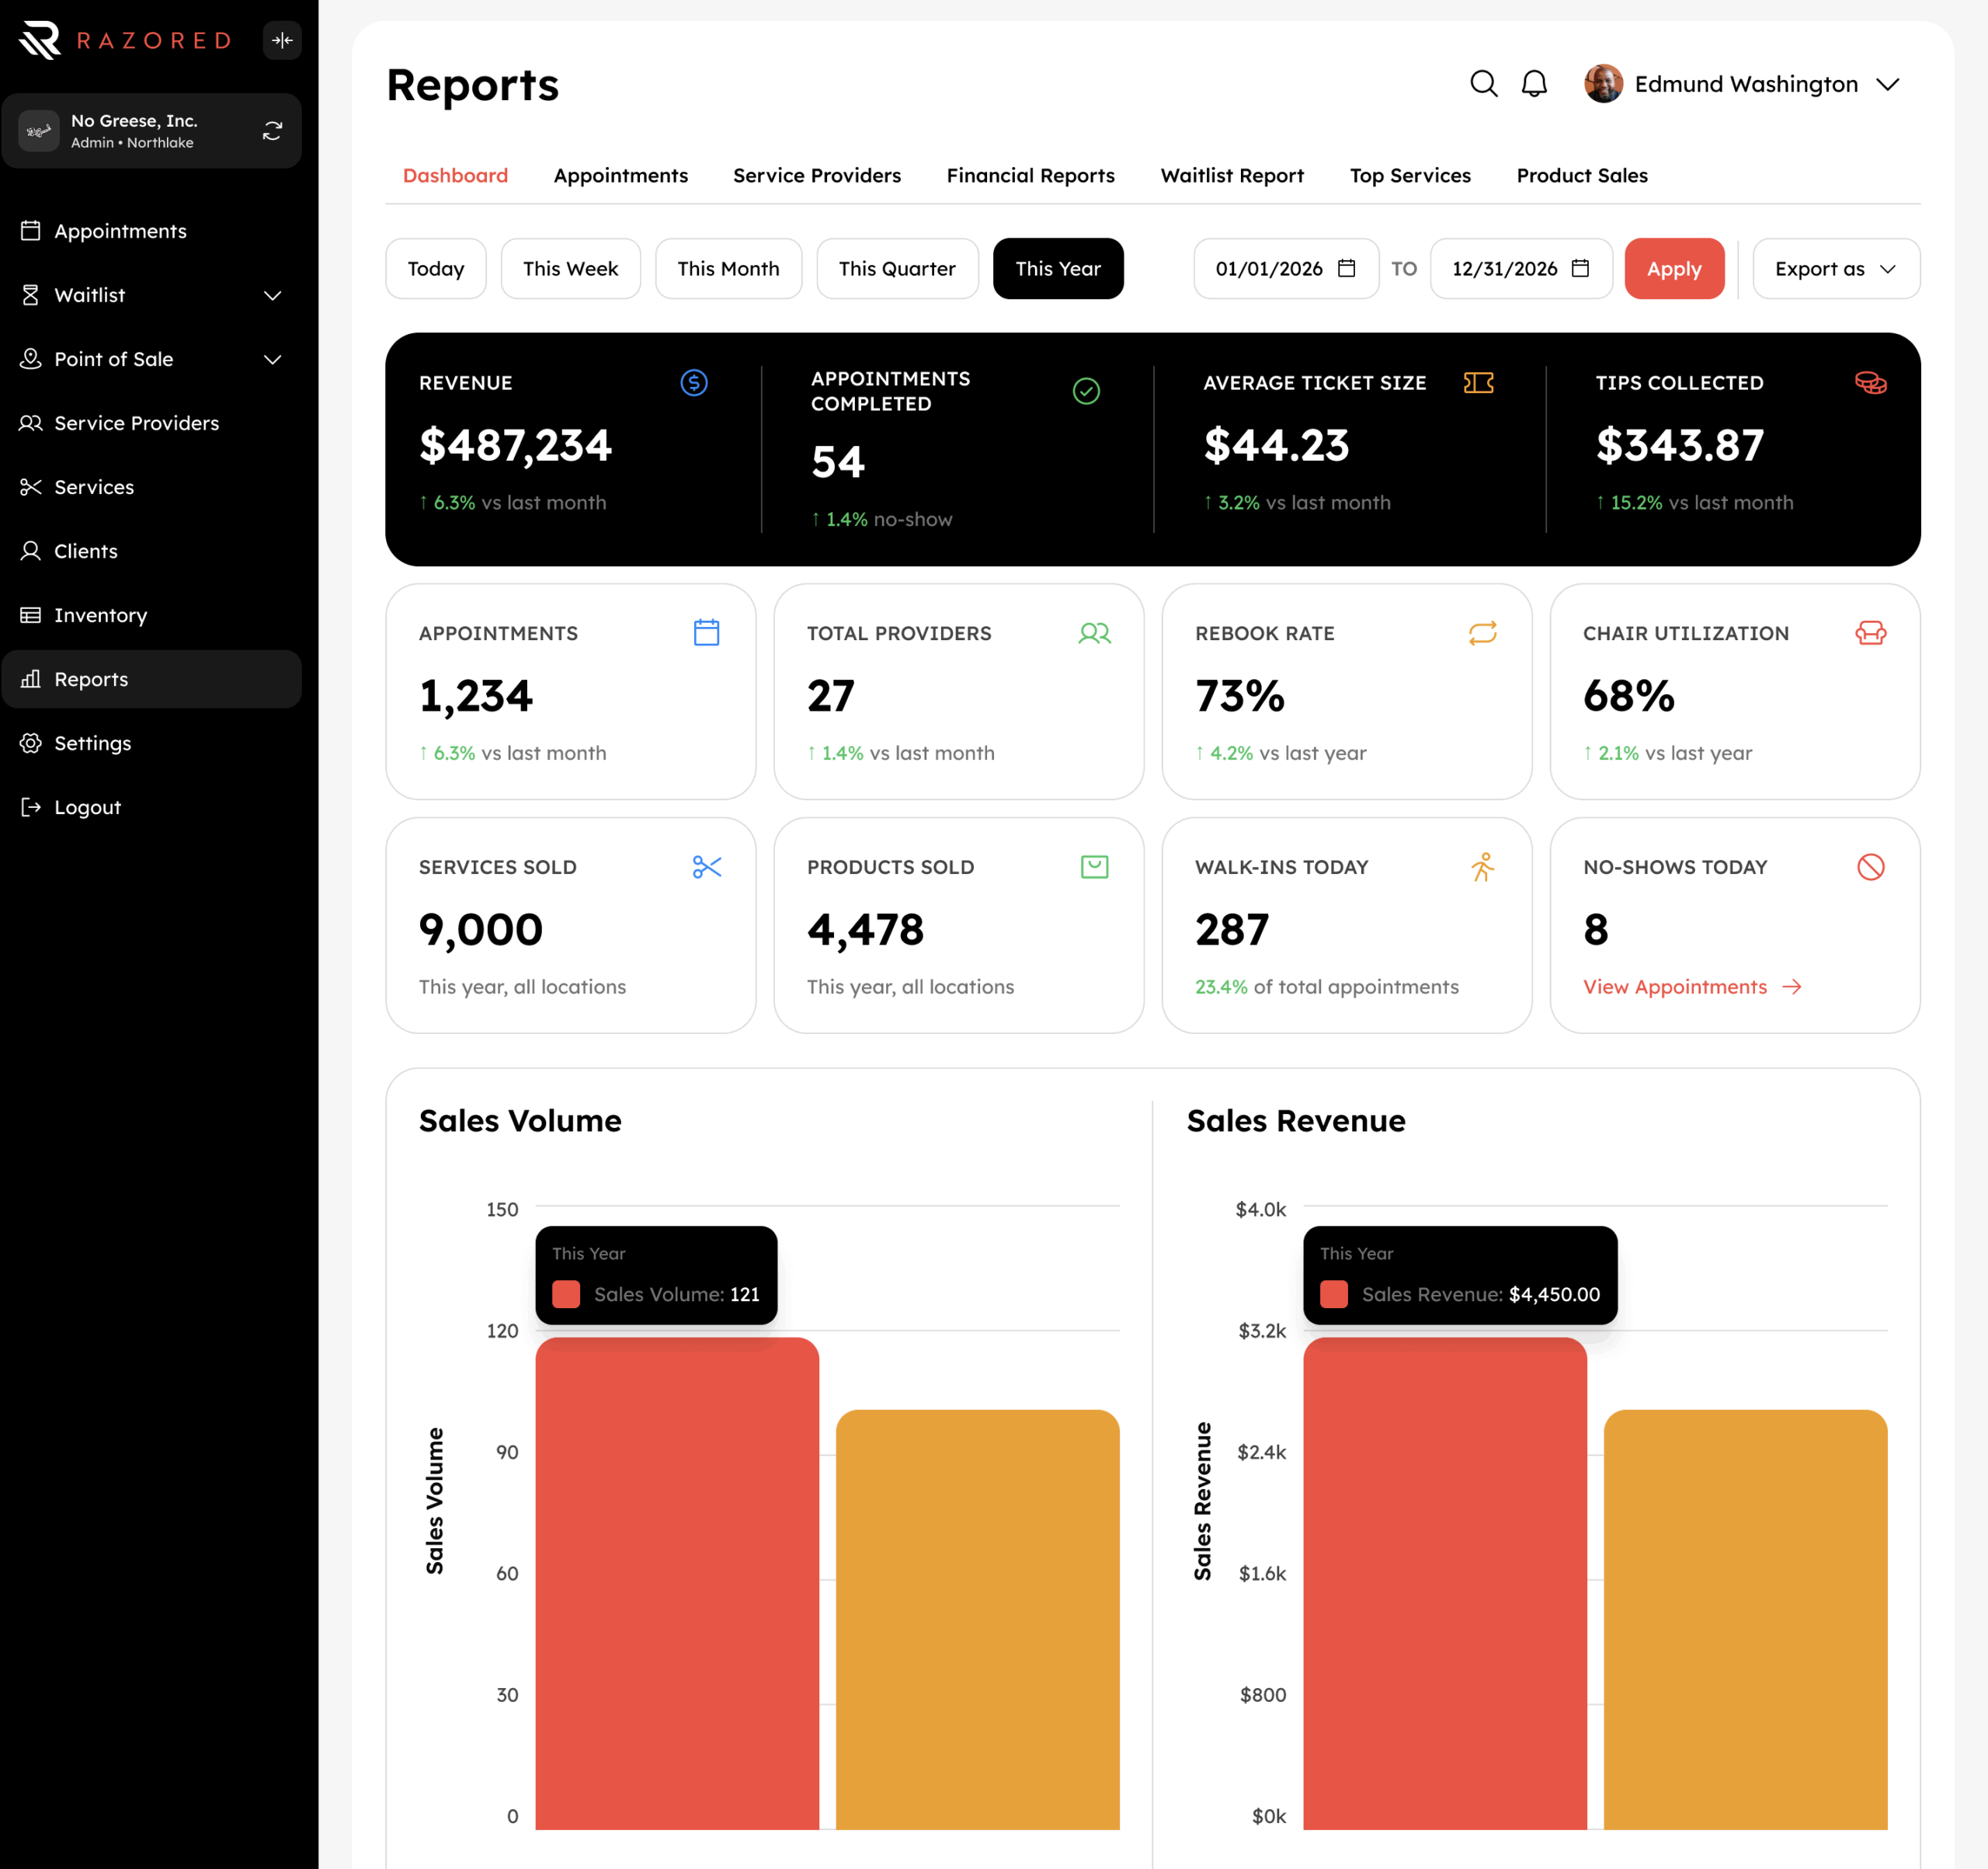Click the Razored logo icon
This screenshot has width=1988, height=1869.
[x=40, y=40]
